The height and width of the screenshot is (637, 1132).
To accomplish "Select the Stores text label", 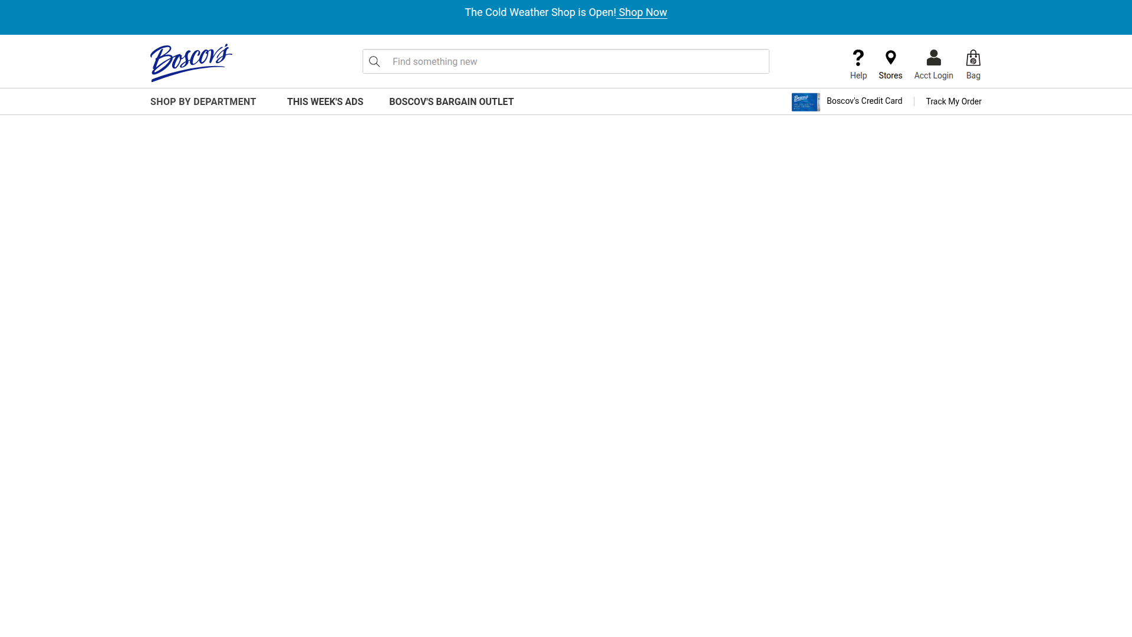I will 890,75.
